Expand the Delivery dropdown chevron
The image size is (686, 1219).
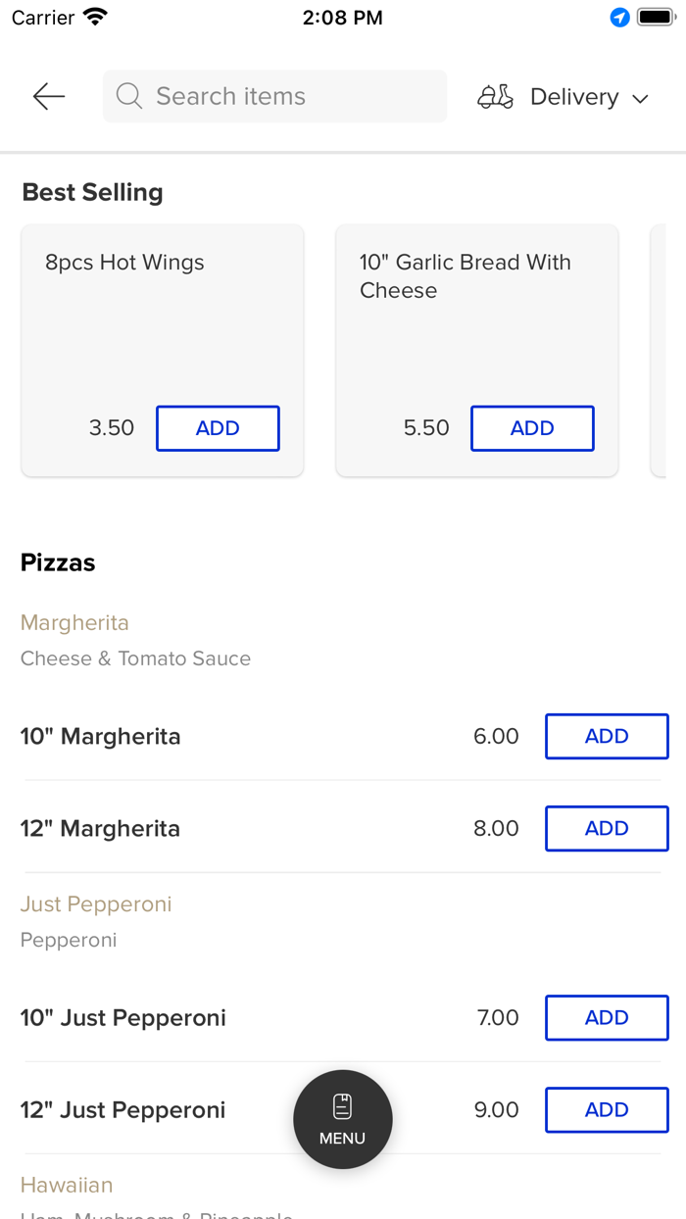[x=641, y=98]
